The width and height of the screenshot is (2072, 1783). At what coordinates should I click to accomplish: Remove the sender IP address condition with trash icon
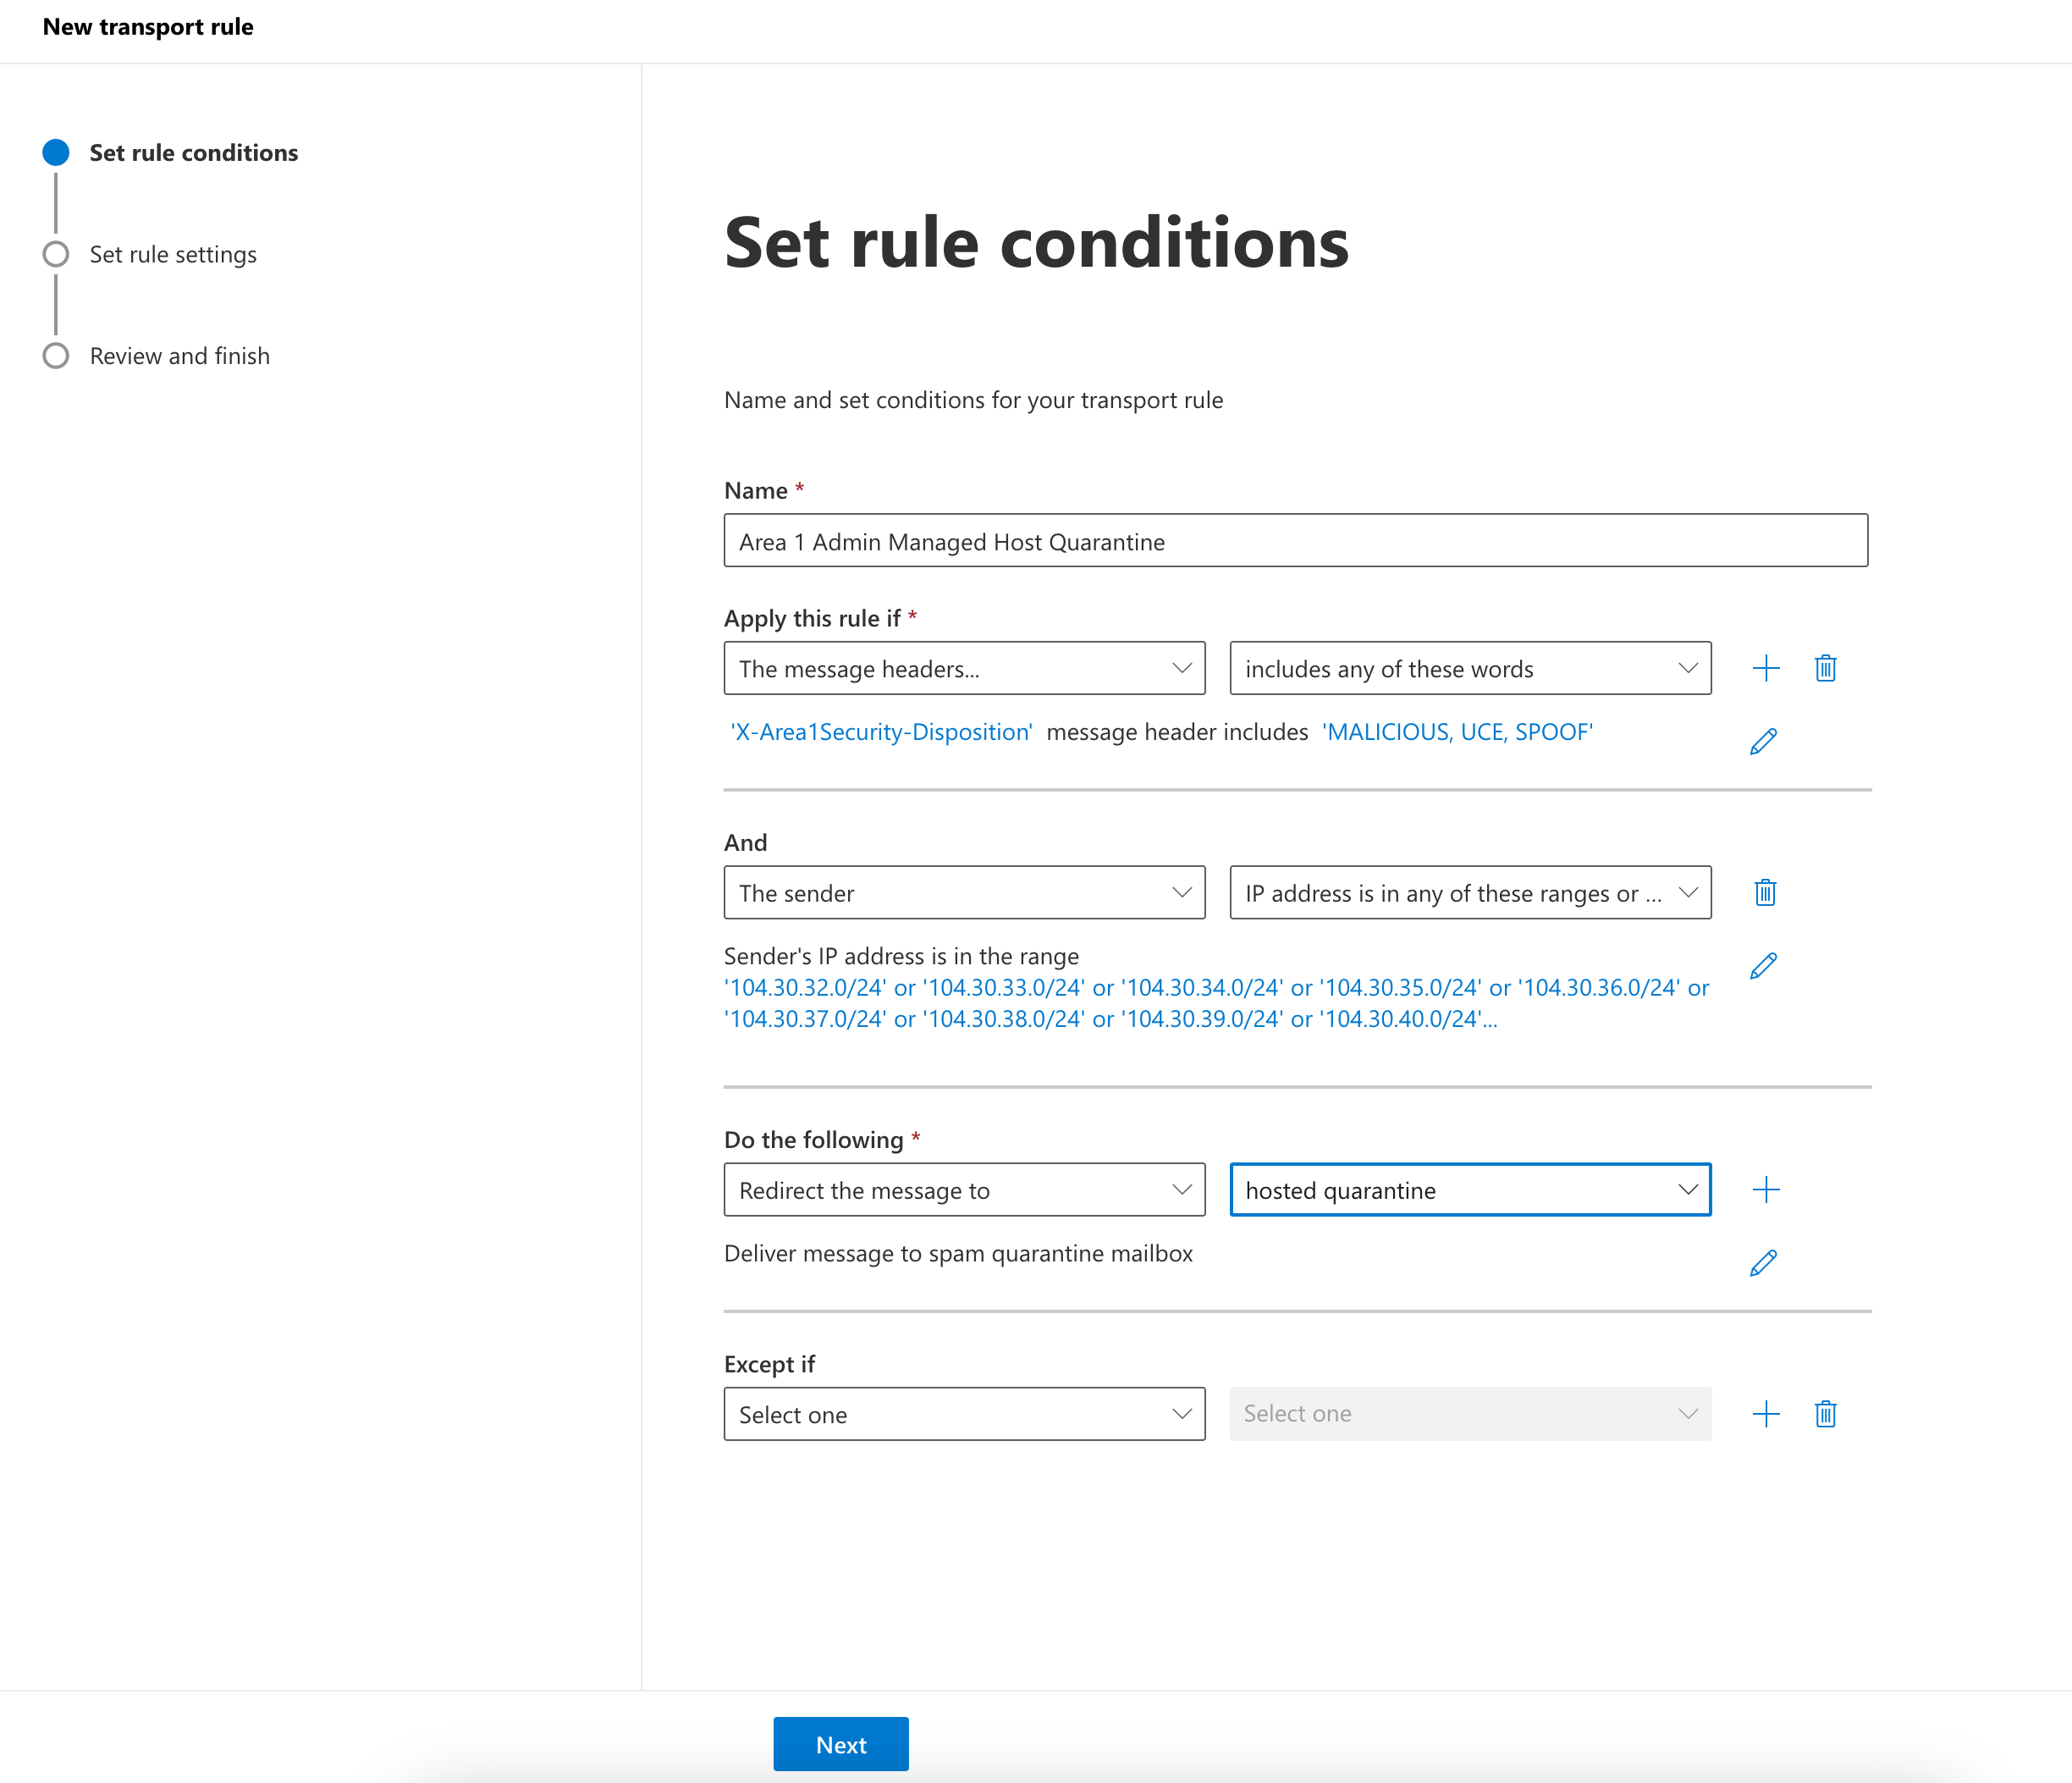1765,892
